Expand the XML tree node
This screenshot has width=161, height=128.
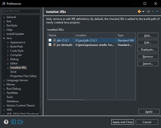[x=4, y=110]
